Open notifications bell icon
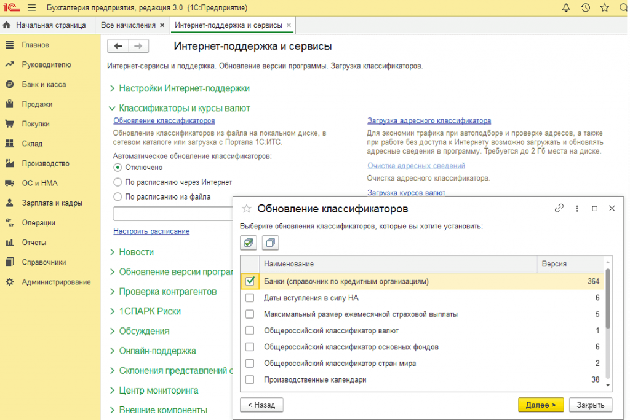 pyautogui.click(x=566, y=7)
